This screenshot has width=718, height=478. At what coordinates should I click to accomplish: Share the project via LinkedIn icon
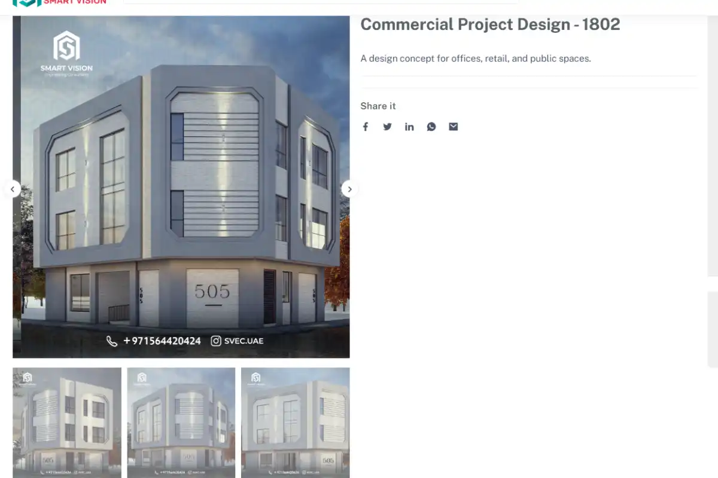(x=409, y=127)
